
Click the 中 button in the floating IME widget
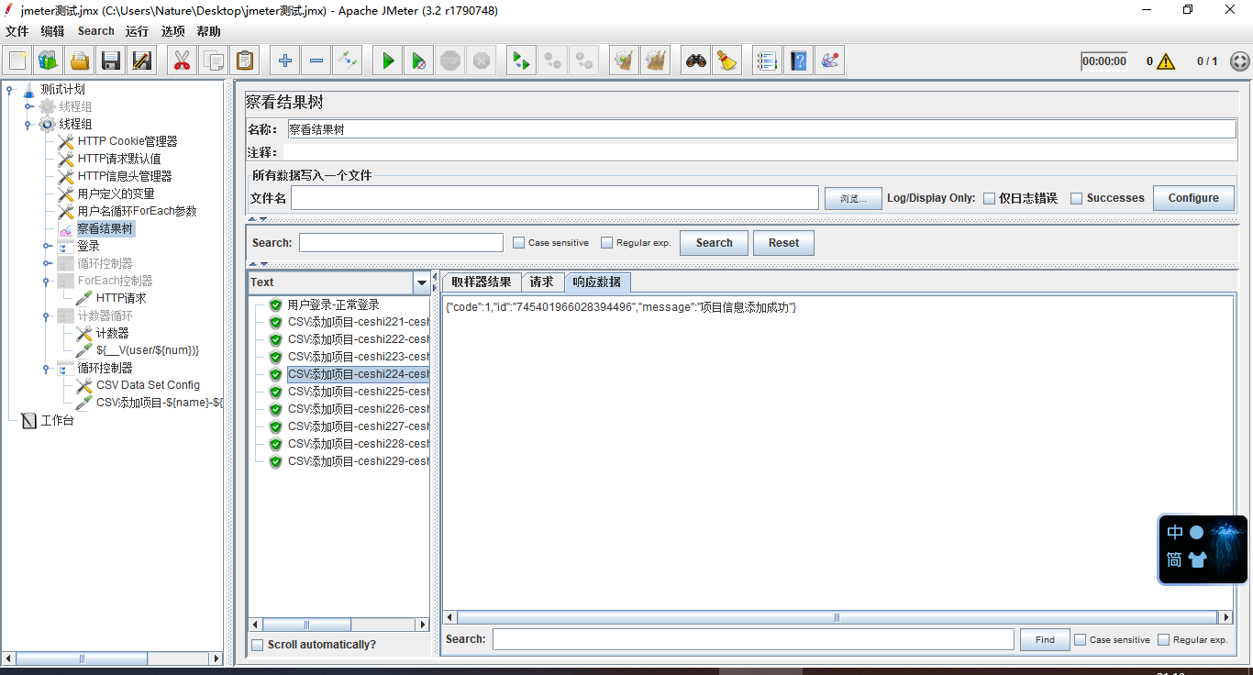1175,532
